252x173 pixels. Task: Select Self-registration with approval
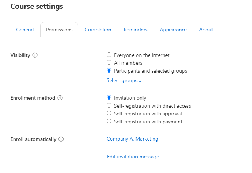(109, 114)
